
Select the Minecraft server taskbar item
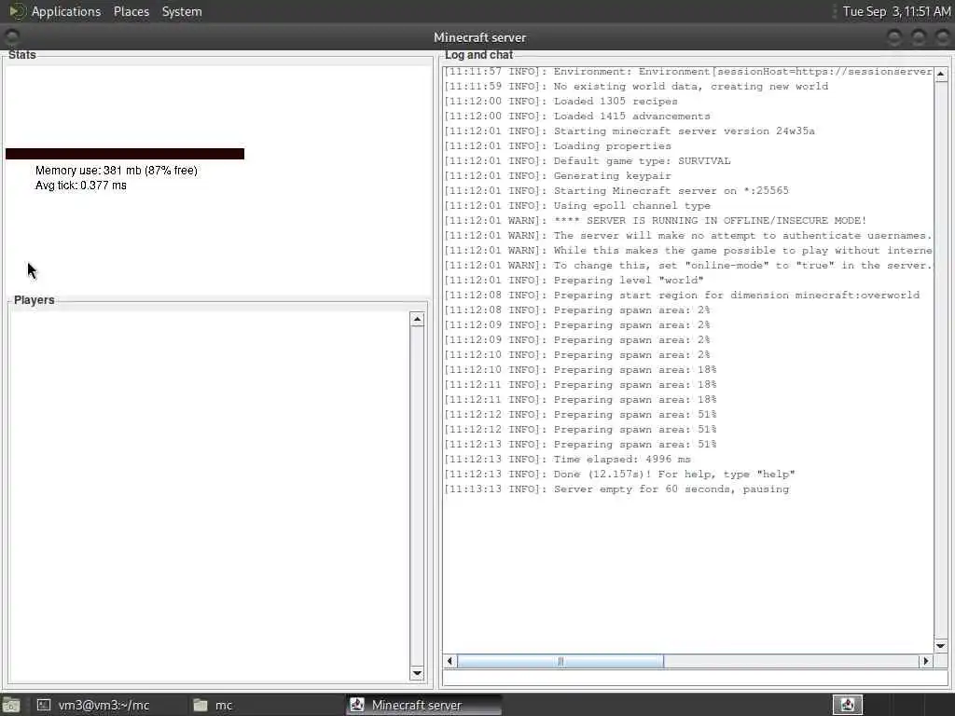(x=424, y=705)
